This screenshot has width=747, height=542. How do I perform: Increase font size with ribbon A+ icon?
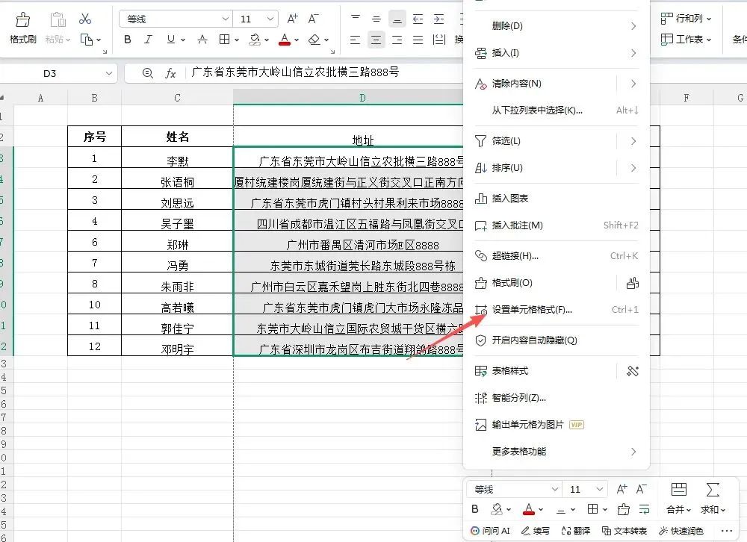[292, 19]
